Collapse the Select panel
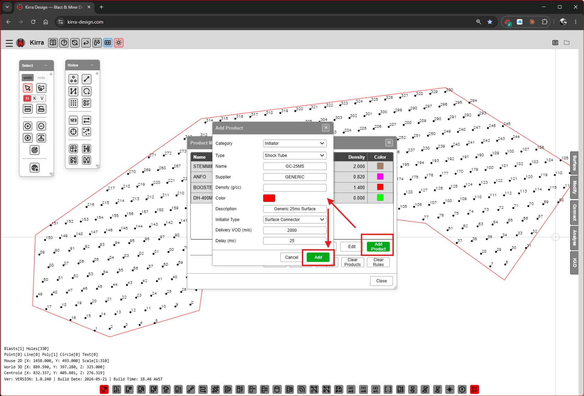The image size is (584, 396). (46, 65)
